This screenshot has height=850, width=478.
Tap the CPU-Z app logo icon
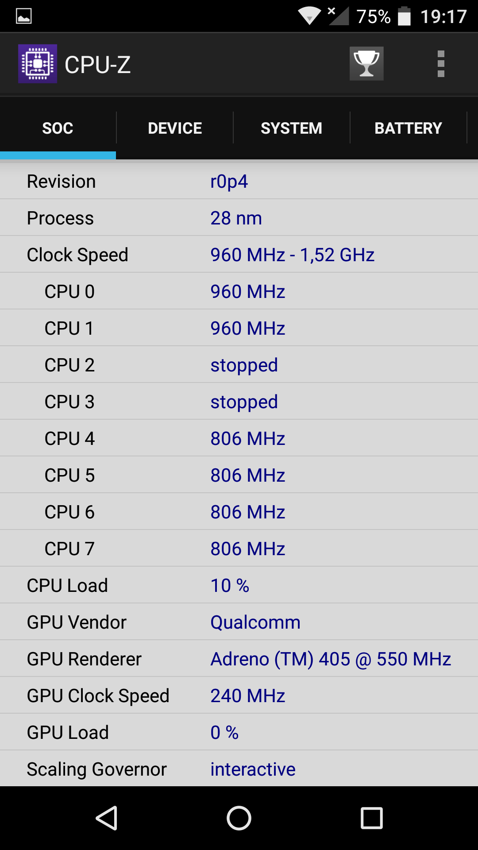[38, 64]
